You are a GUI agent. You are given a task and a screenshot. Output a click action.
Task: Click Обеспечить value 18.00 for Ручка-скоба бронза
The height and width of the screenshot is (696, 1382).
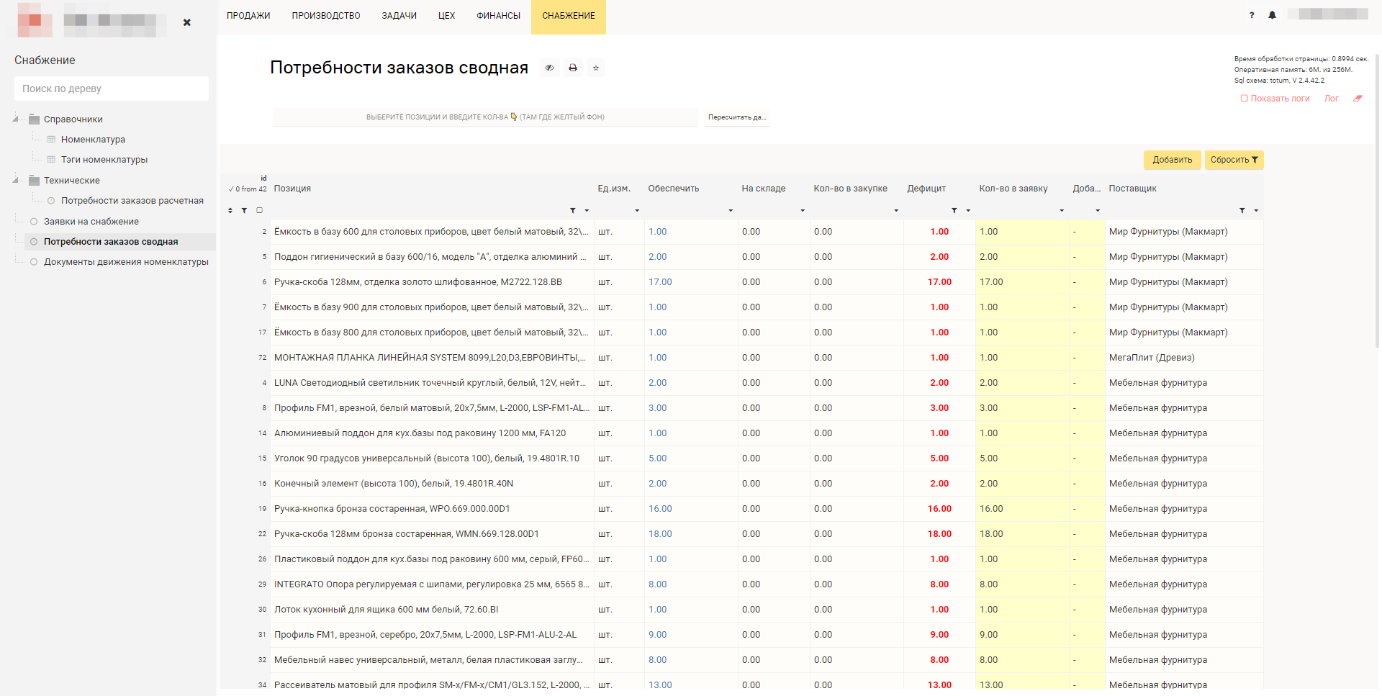(x=660, y=534)
